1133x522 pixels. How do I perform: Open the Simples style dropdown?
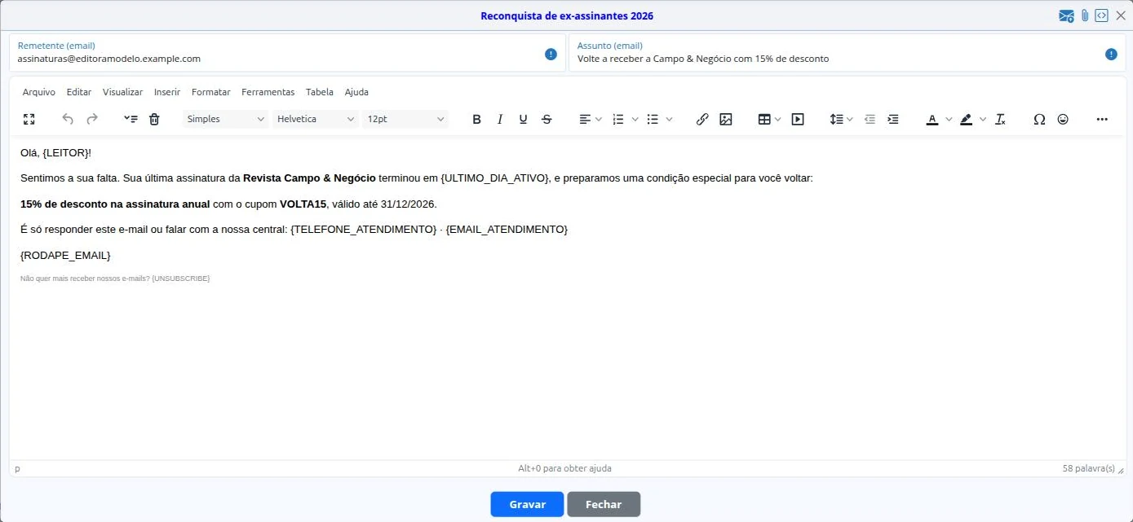[225, 119]
